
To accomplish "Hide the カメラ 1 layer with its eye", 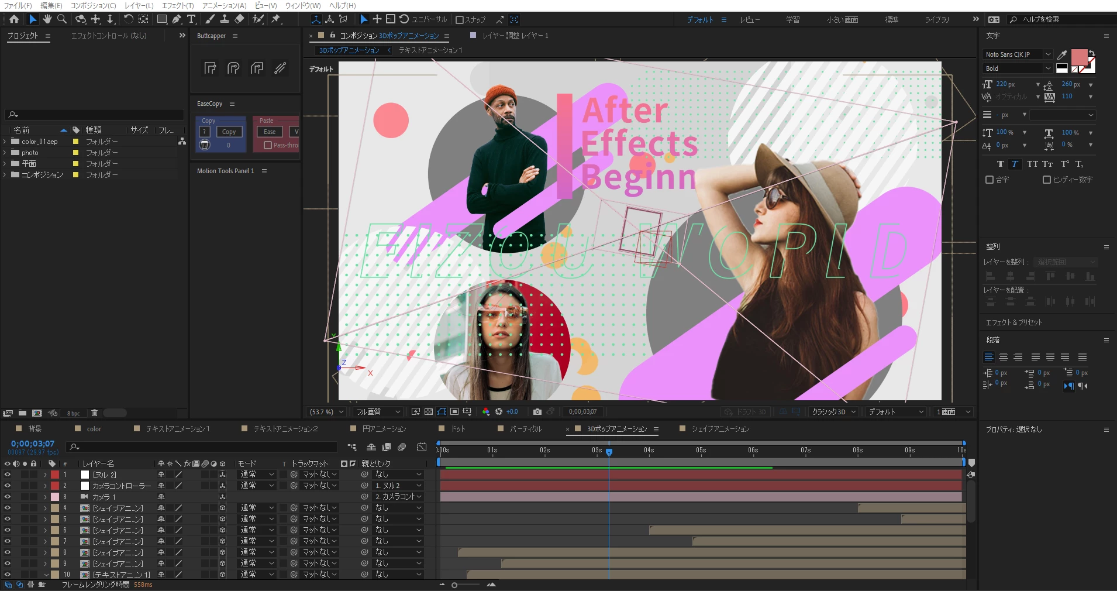I will (x=8, y=497).
